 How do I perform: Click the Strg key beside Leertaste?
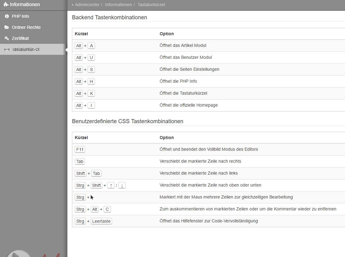[80, 221]
